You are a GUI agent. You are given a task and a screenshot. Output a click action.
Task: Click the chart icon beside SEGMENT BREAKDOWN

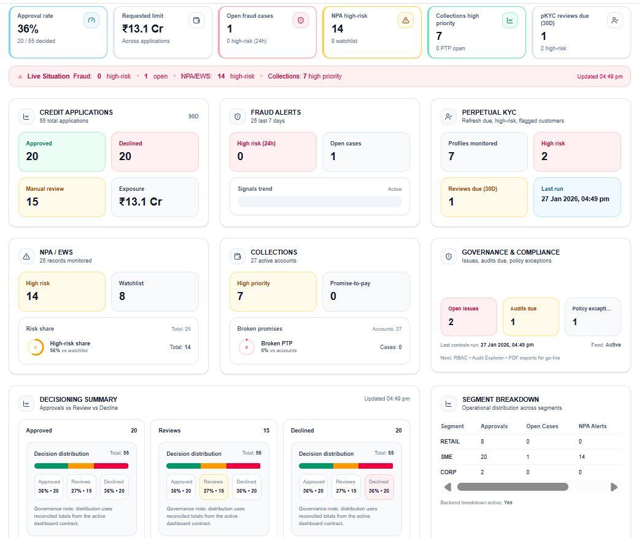[x=449, y=403]
